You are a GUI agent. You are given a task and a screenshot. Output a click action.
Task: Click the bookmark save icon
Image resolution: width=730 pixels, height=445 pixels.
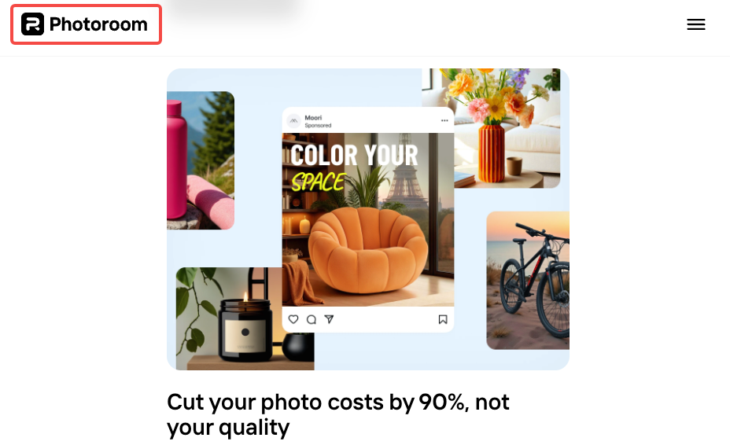[443, 319]
